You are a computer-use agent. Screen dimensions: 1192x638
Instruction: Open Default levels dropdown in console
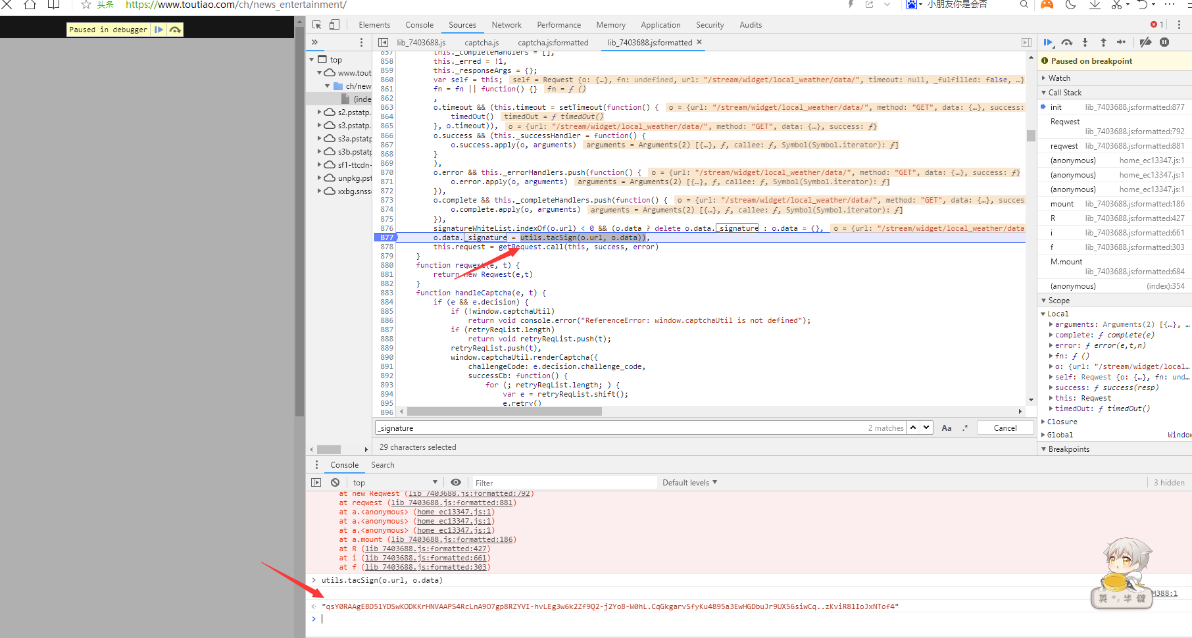coord(689,482)
